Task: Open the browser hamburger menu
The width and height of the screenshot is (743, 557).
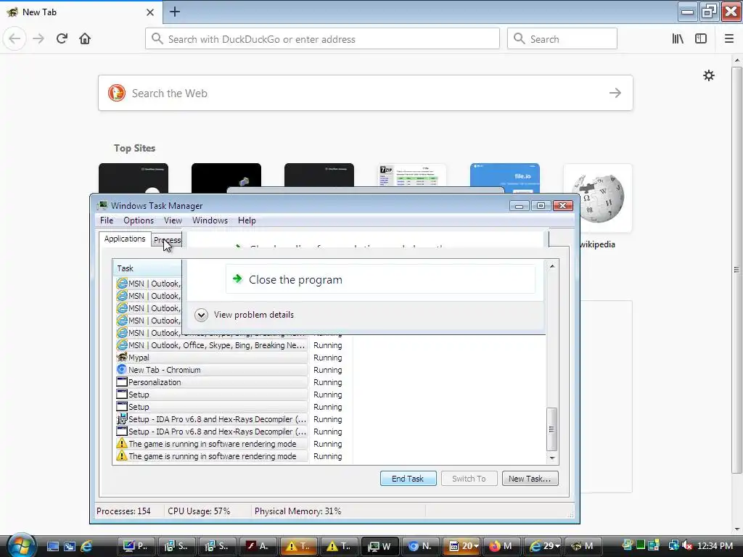Action: 728,39
